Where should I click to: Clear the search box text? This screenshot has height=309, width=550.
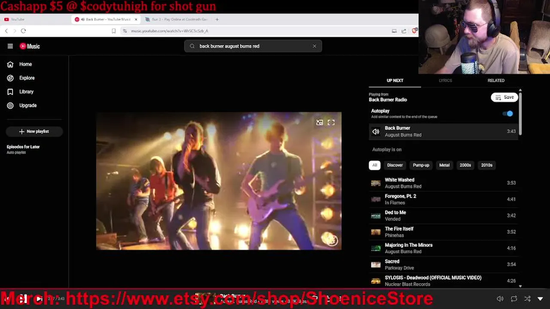click(x=314, y=46)
